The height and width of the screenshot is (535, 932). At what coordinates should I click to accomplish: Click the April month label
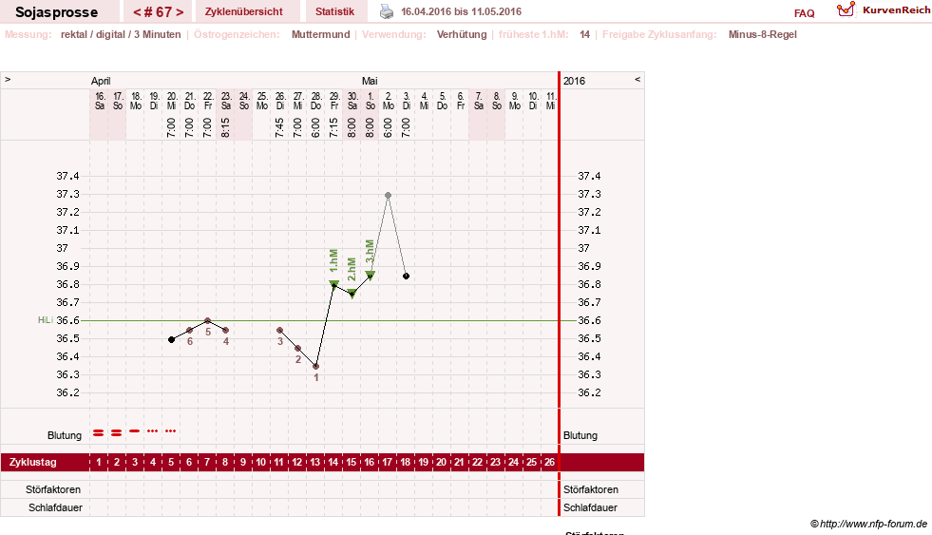point(101,81)
